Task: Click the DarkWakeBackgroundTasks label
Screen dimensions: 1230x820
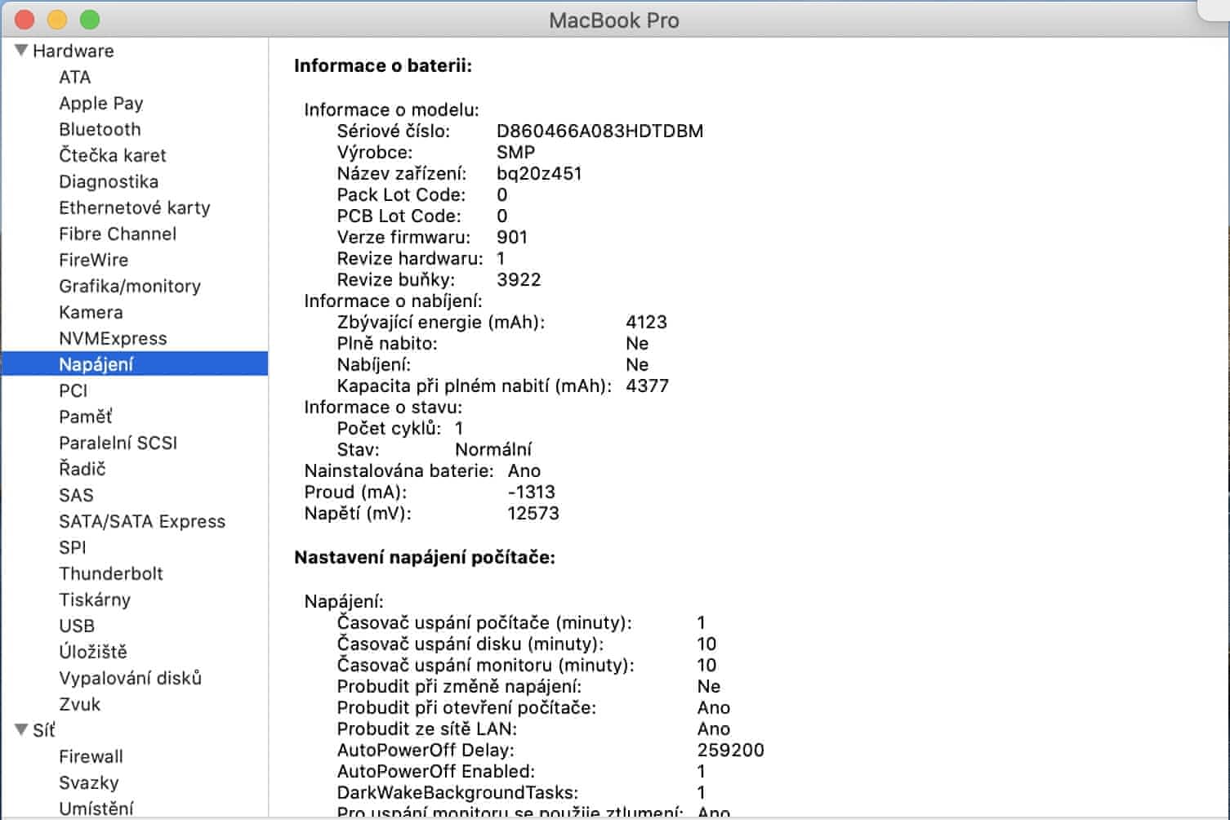Action: click(x=457, y=792)
